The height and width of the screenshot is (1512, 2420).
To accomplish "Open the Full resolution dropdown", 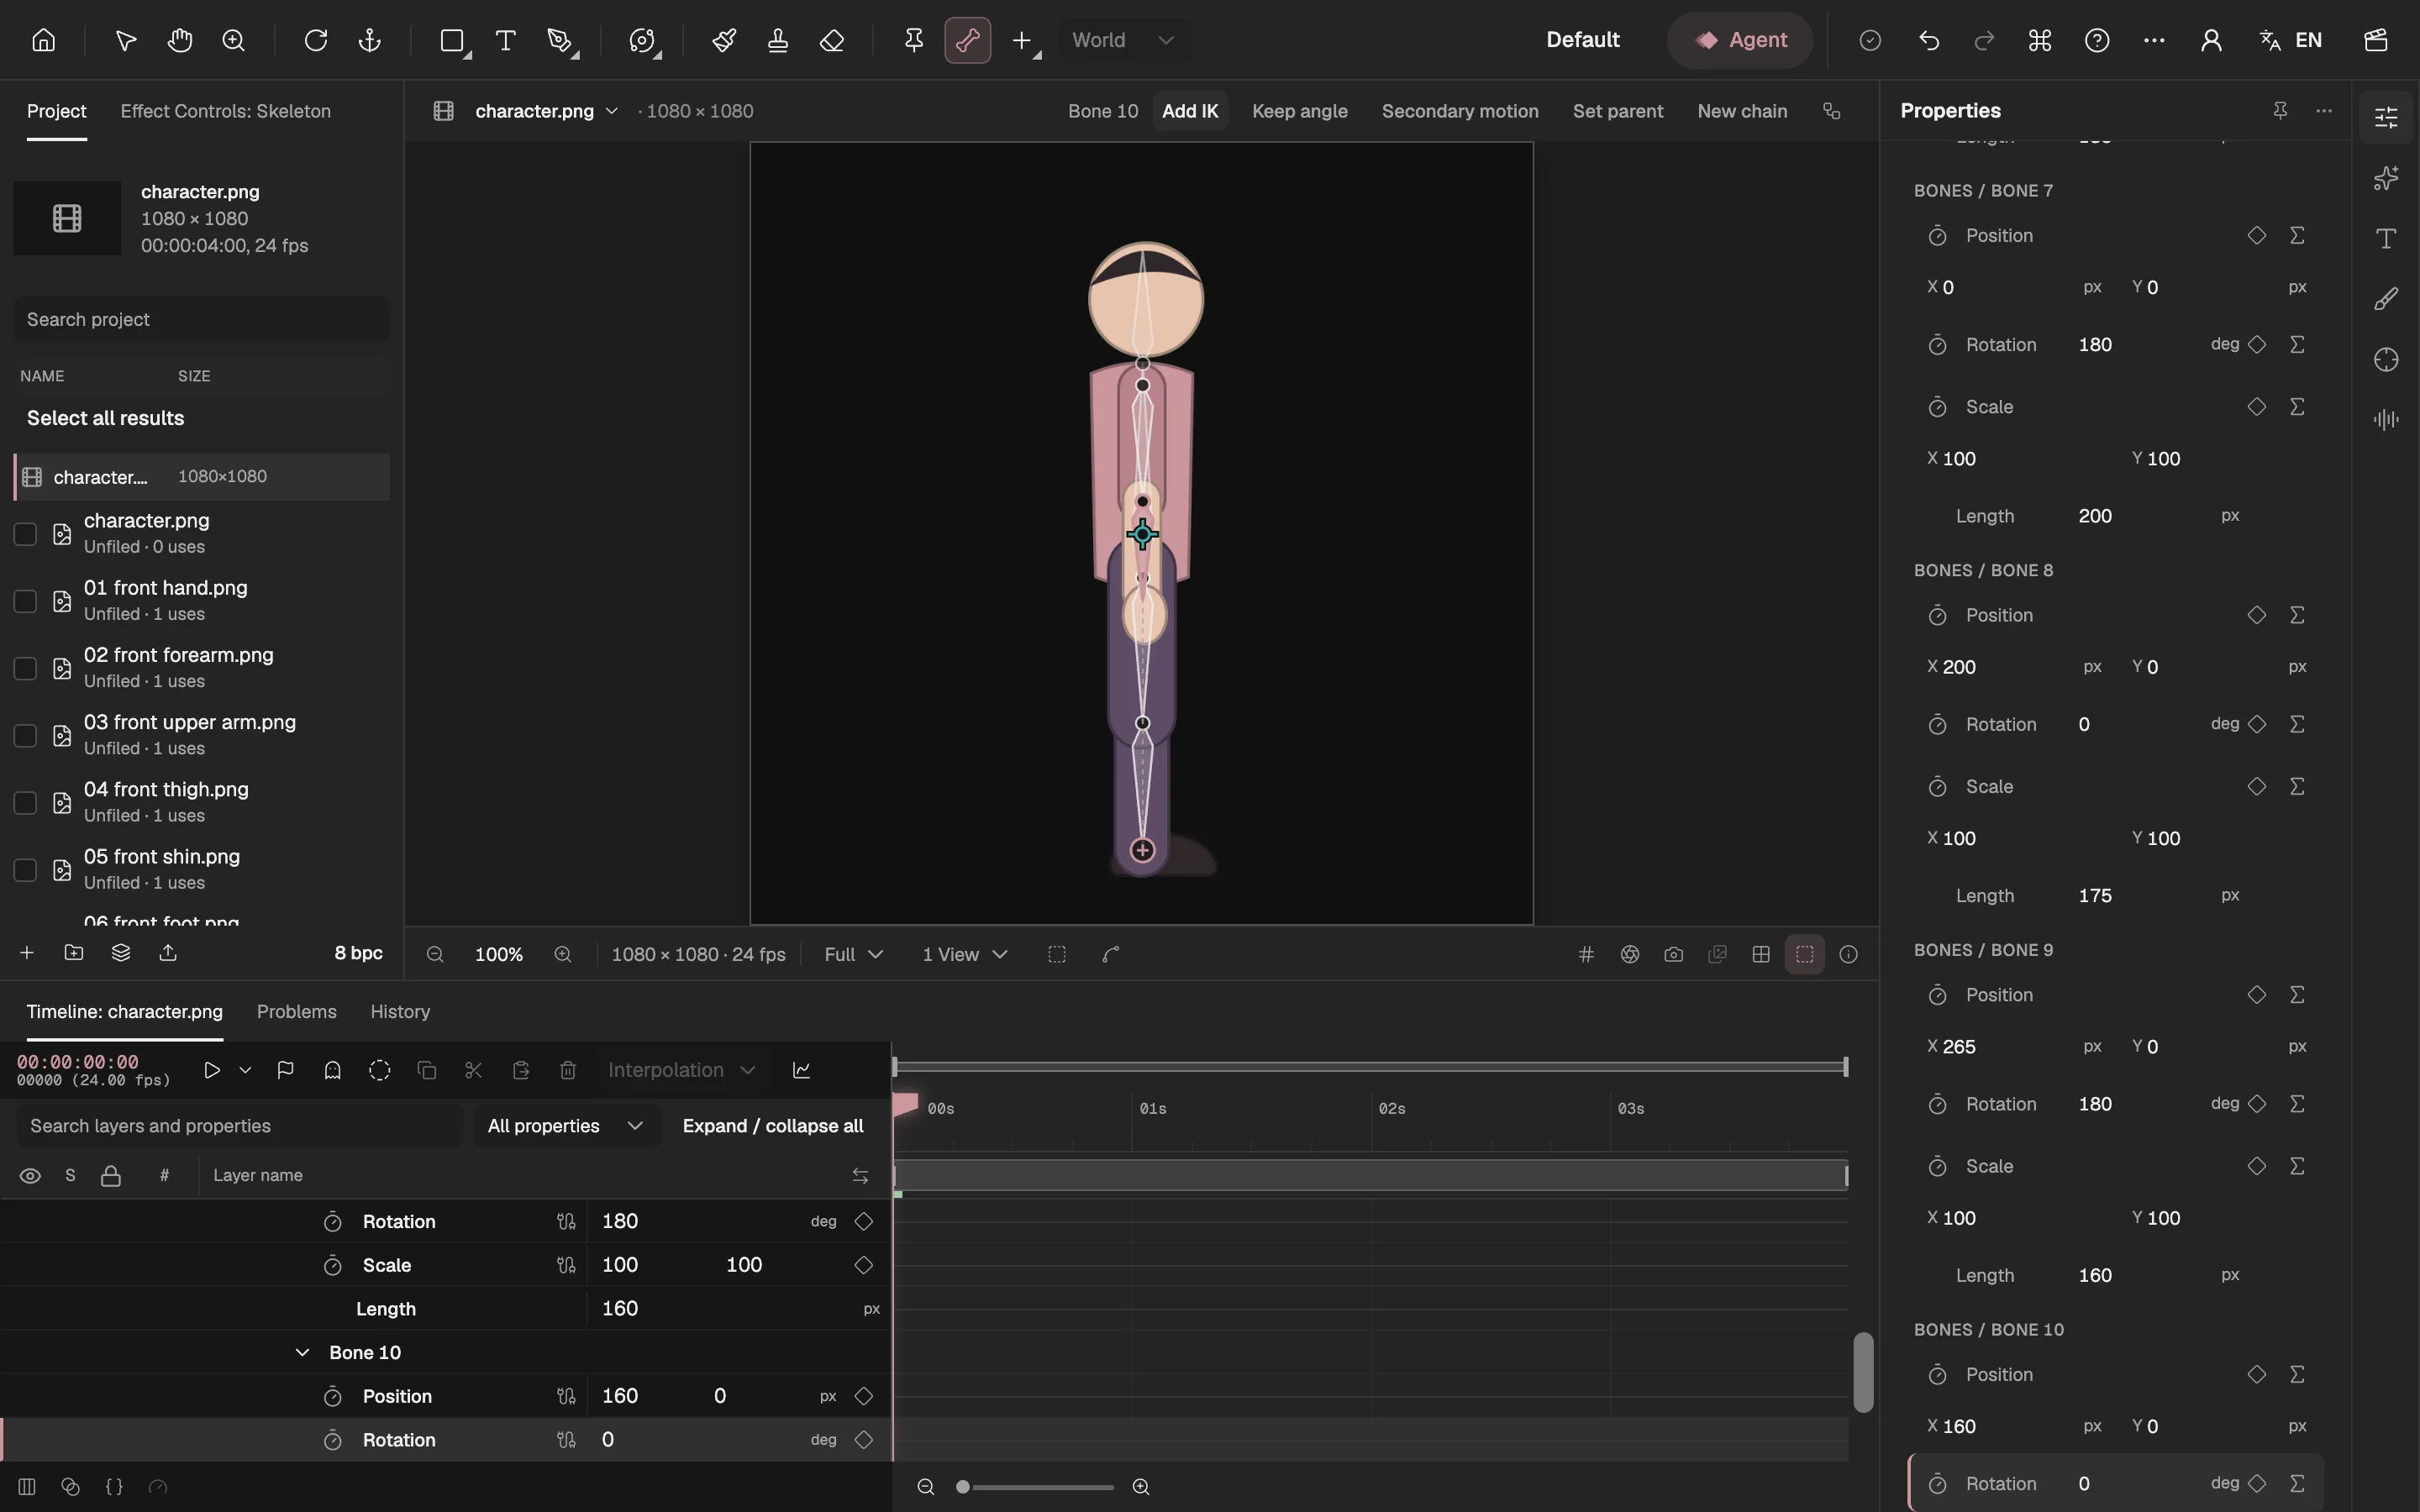I will 854,954.
